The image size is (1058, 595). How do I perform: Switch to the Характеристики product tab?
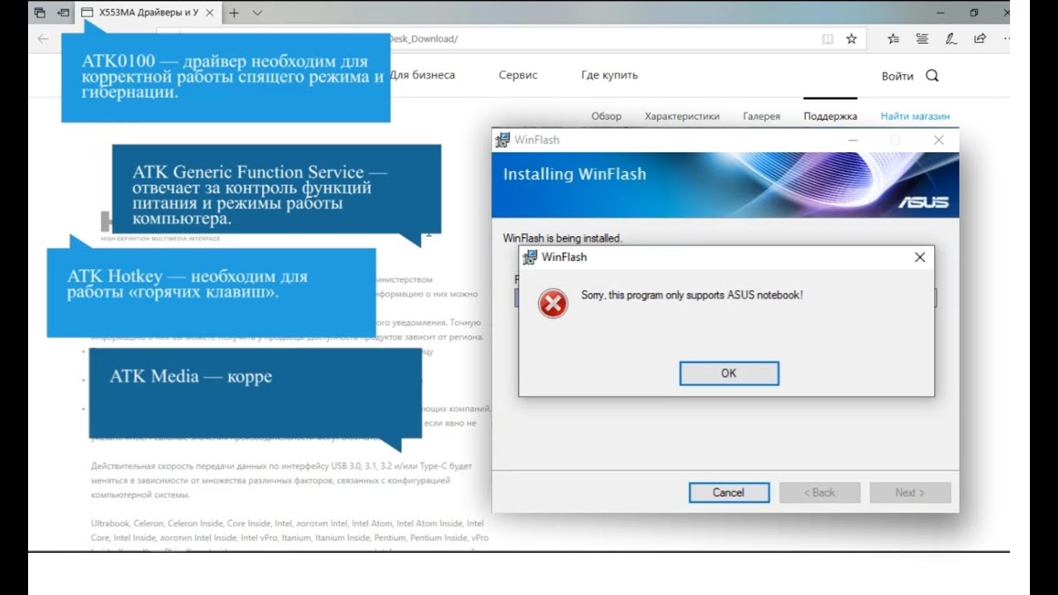point(682,117)
